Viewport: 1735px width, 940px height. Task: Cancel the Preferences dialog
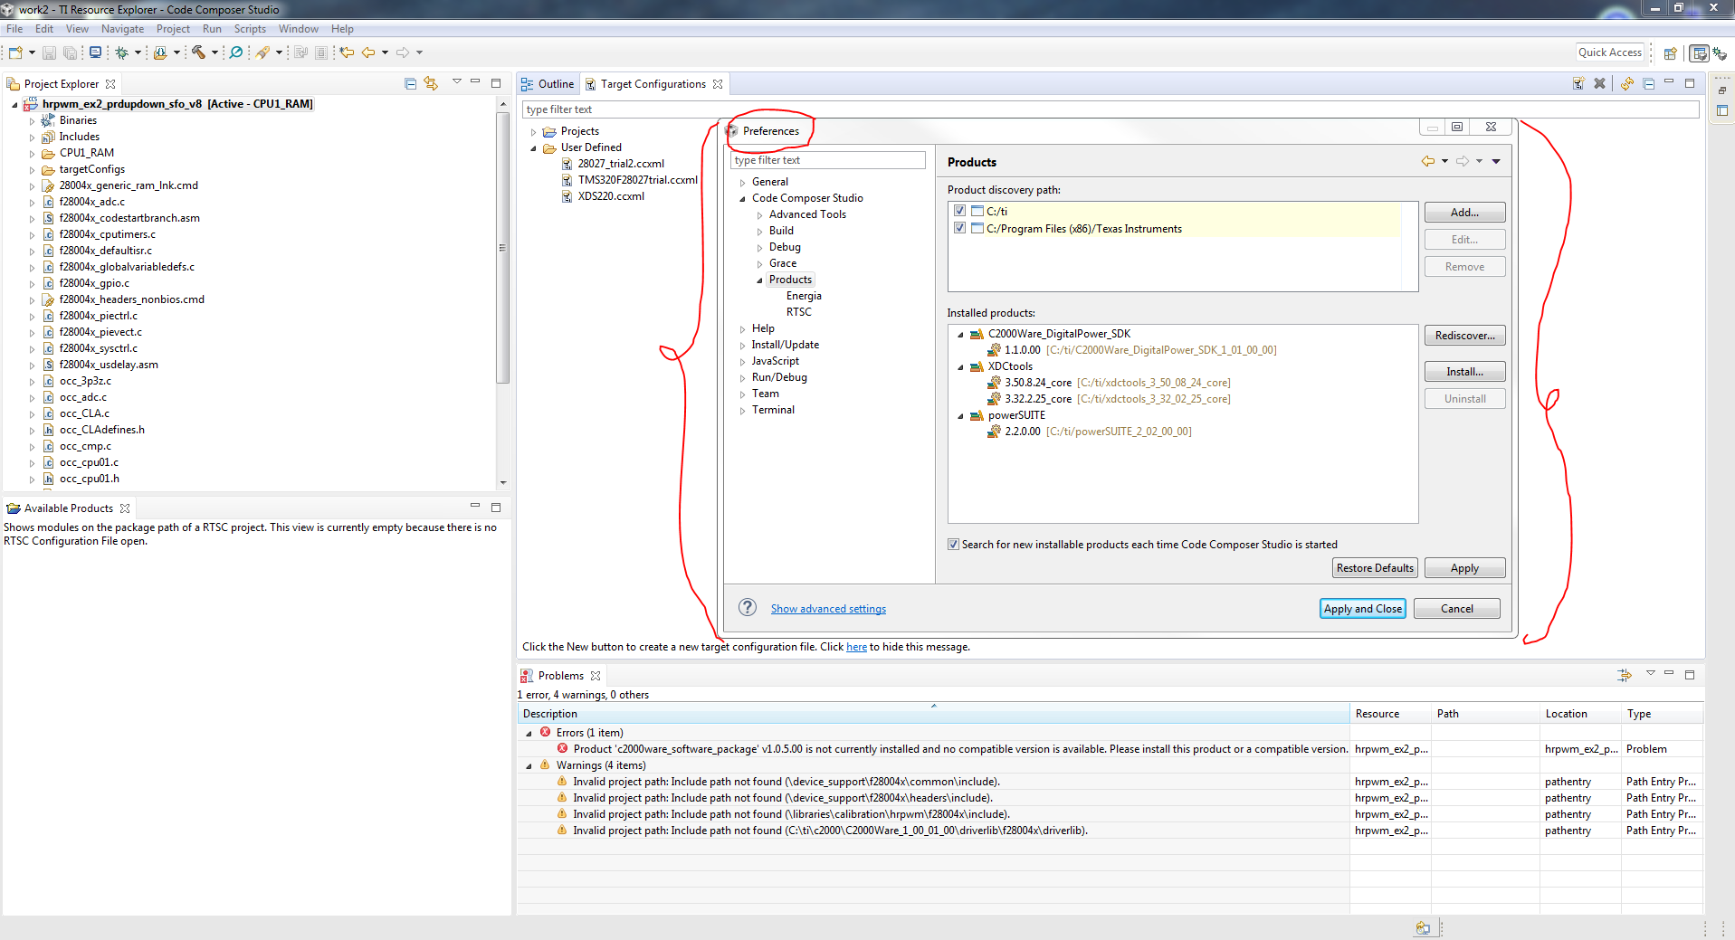coord(1456,609)
